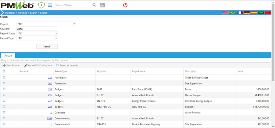Open the video clapperboard icon
The width and height of the screenshot is (275, 128).
[102, 5]
